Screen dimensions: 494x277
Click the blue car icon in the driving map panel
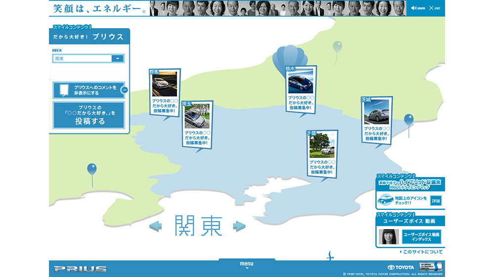[386, 199]
